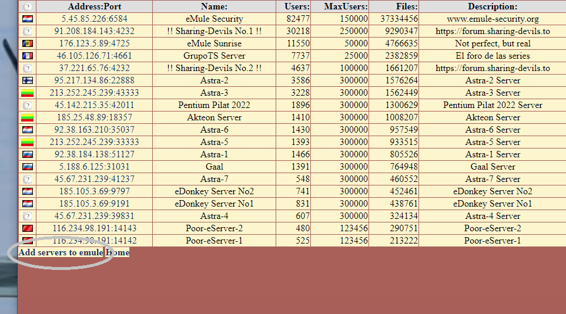Open server address 5.45.85.226:6584
The height and width of the screenshot is (314, 566).
(94, 19)
